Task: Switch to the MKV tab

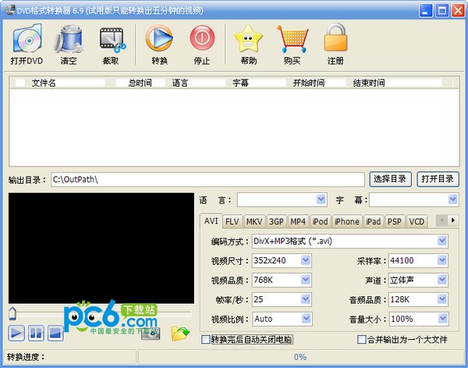Action: [254, 222]
